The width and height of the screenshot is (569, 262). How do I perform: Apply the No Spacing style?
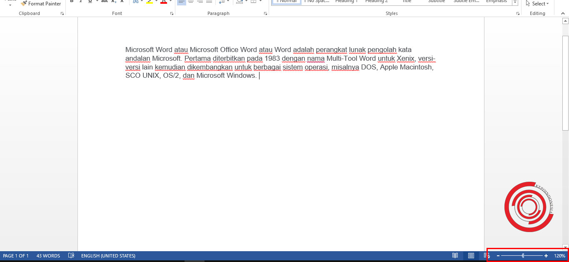316,2
